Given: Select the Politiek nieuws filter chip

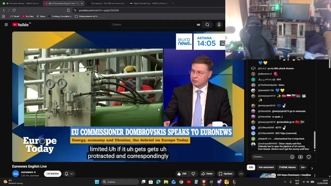Looking at the screenshot, I should [287, 167].
